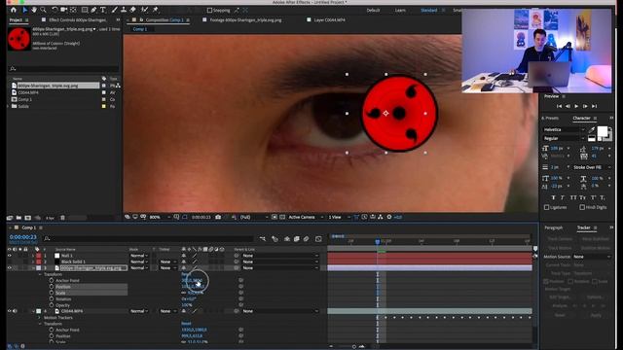Open the Stroke Over Fill dropdown
The width and height of the screenshot is (623, 350).
click(592, 167)
